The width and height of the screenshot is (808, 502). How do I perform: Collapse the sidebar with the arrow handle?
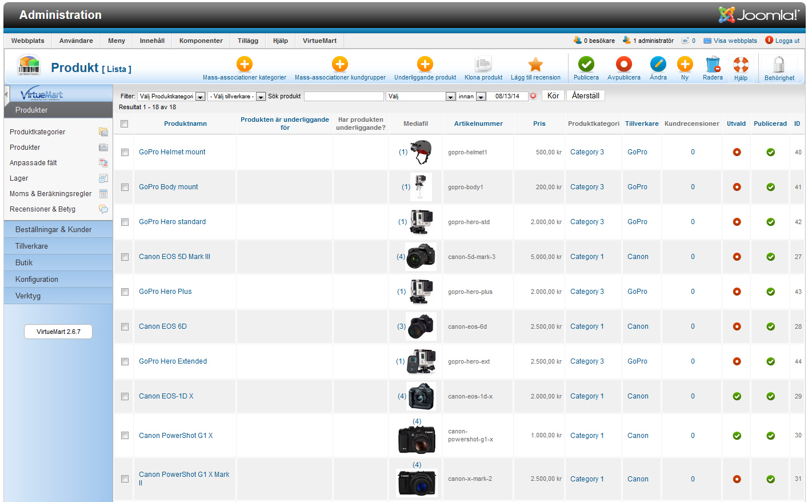tap(6, 94)
